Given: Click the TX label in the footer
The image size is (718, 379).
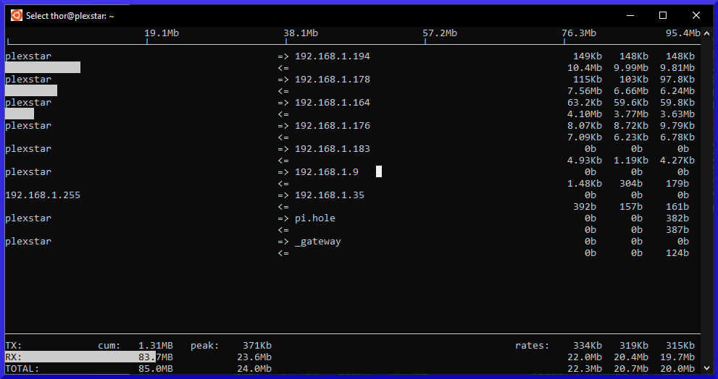Looking at the screenshot, I should point(14,346).
